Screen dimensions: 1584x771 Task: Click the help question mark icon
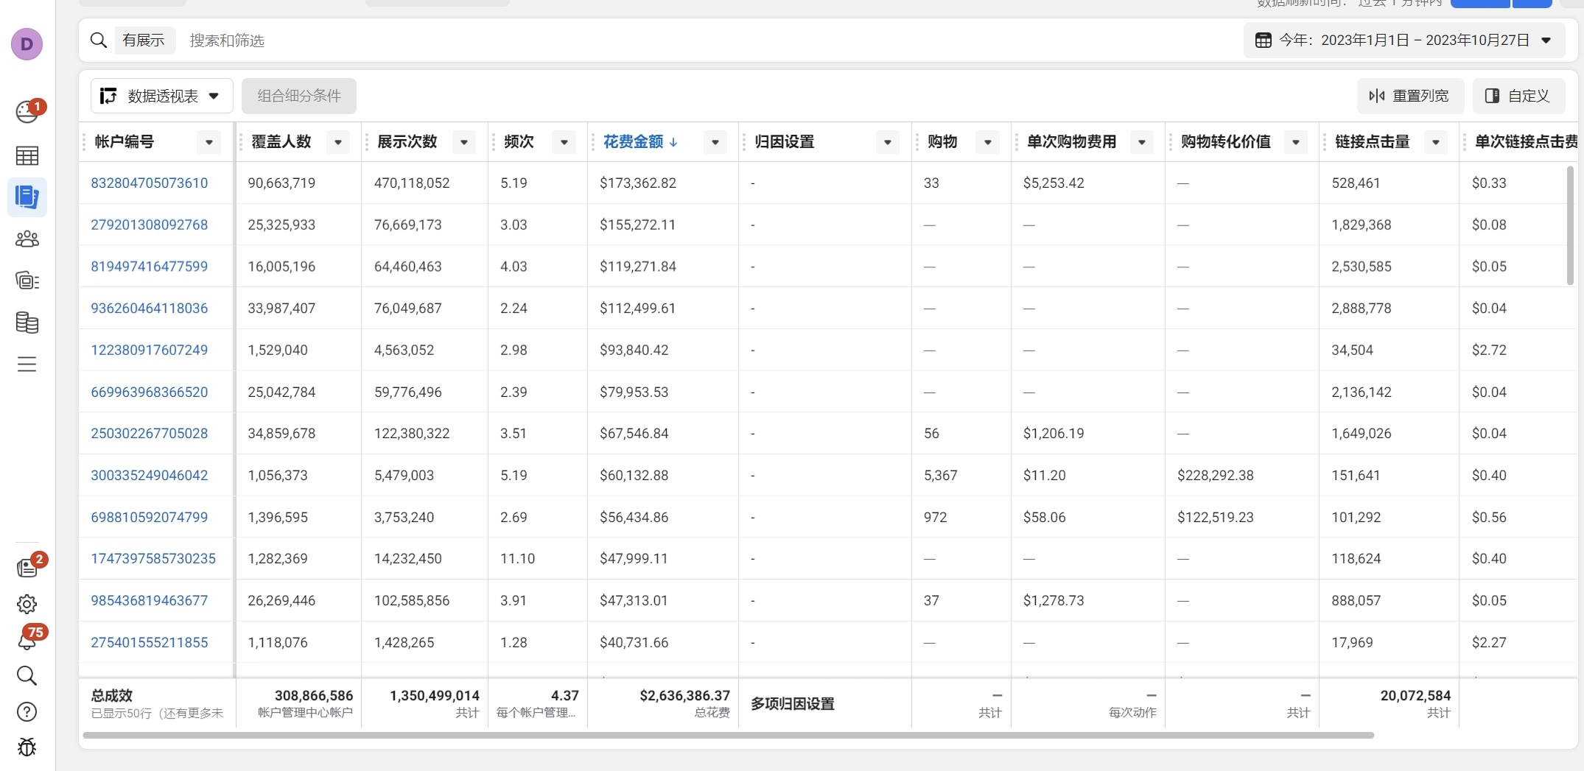pos(27,712)
